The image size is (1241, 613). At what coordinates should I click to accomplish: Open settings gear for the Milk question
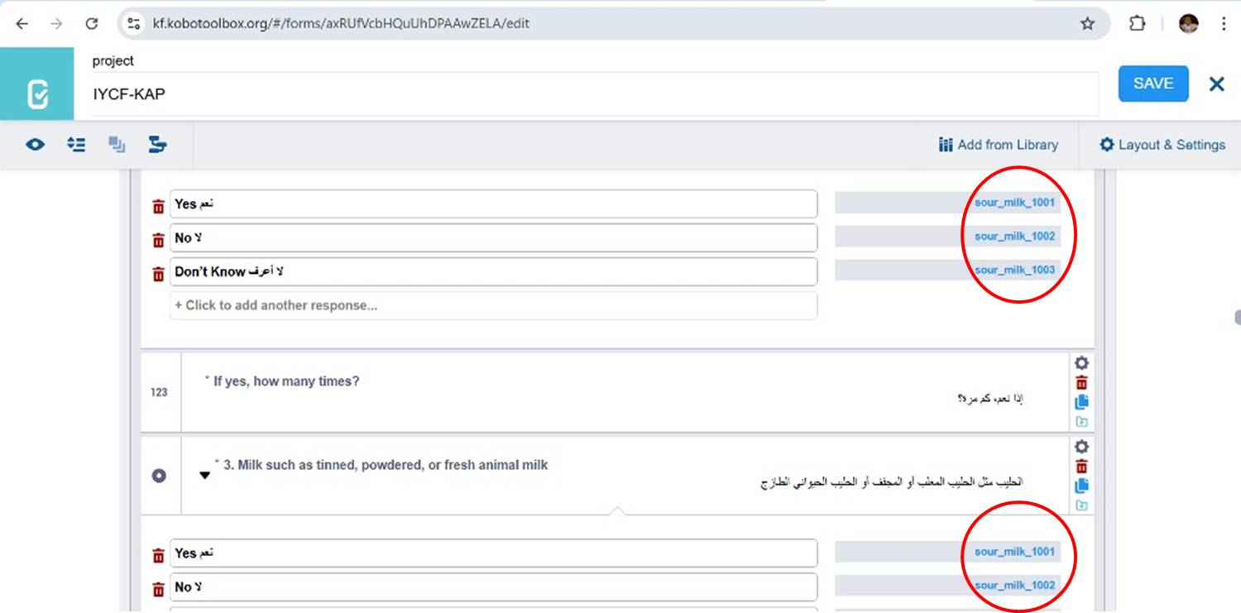click(x=1081, y=447)
